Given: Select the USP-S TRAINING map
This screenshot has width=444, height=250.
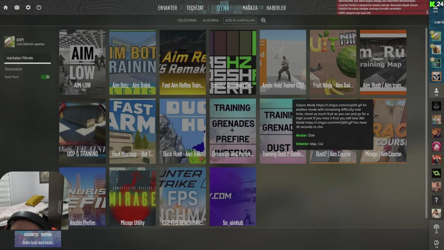Looking at the screenshot, I should coord(82,131).
